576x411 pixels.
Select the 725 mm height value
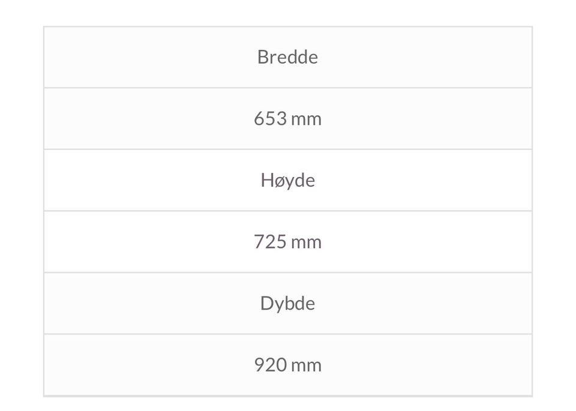(x=287, y=242)
